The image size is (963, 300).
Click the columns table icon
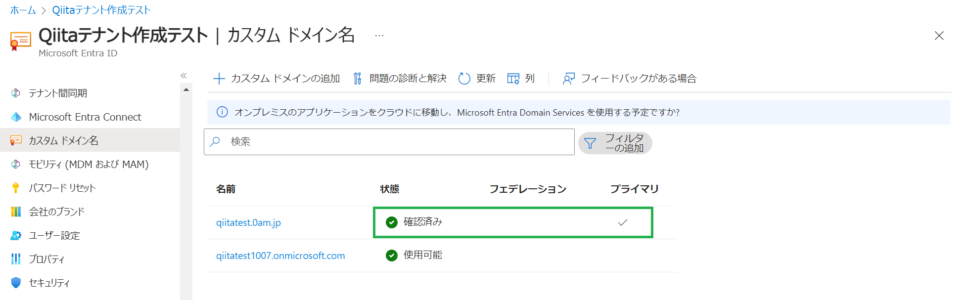513,78
